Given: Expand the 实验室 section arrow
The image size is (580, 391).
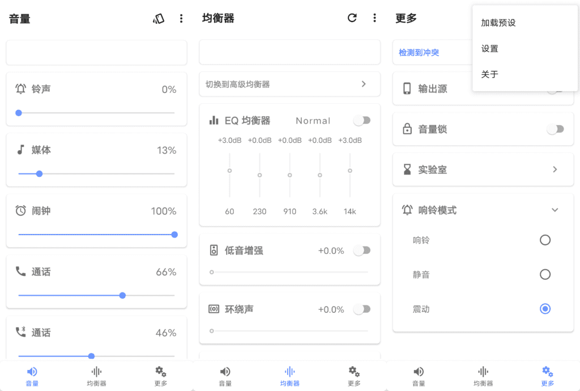Looking at the screenshot, I should (555, 169).
